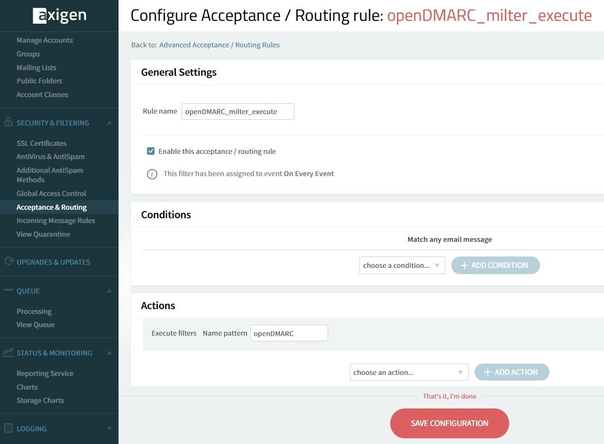Select View Quarantine in sidebar
The width and height of the screenshot is (604, 444).
click(x=43, y=234)
